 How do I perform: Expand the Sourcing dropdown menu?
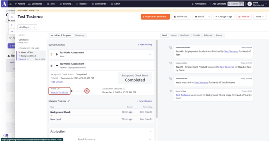67,4
